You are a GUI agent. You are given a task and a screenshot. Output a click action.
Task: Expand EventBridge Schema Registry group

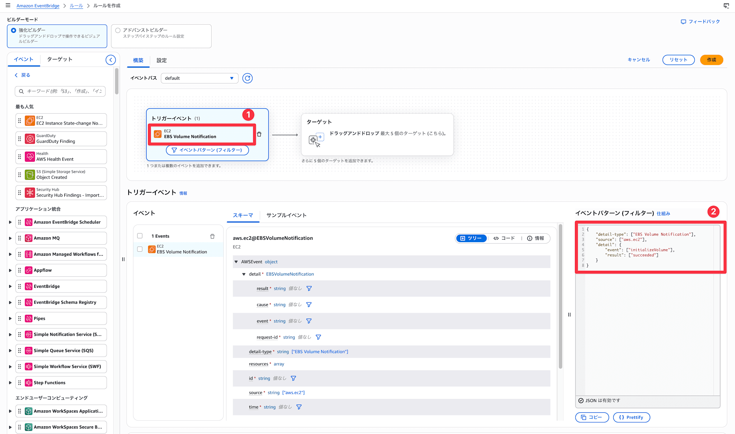(10, 302)
